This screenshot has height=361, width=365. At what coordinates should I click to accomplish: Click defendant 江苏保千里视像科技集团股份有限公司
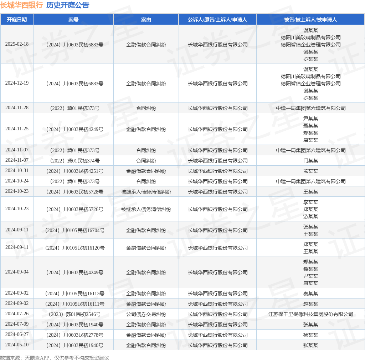click(310, 314)
